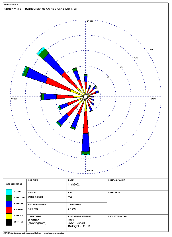Screen dimensions: 172x237
Task: Click the SOUTH compass label
Action: pos(90,171)
